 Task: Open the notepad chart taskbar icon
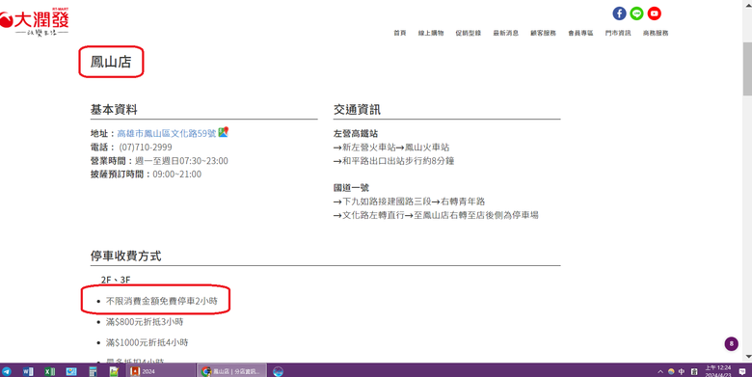click(x=114, y=371)
